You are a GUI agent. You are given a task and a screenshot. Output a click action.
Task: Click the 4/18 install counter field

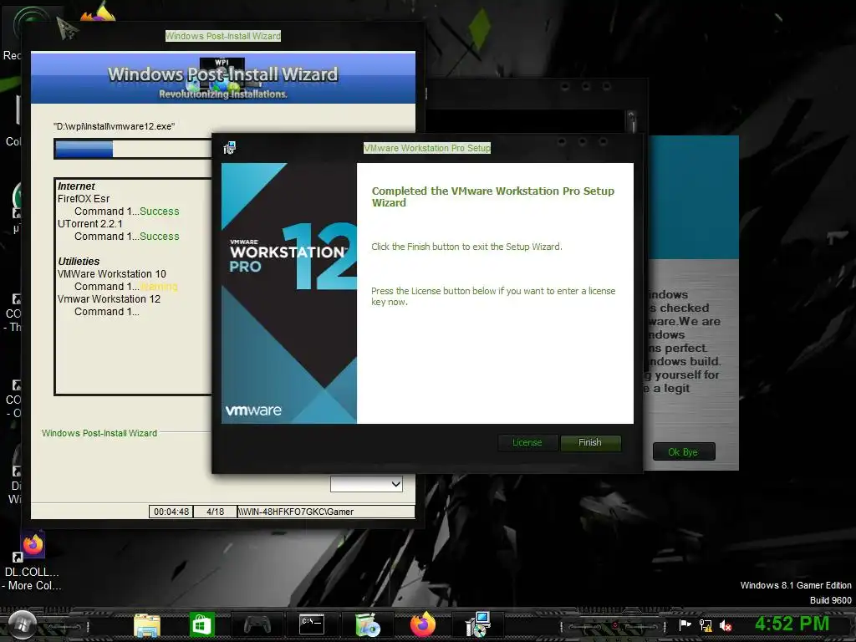[x=215, y=512]
